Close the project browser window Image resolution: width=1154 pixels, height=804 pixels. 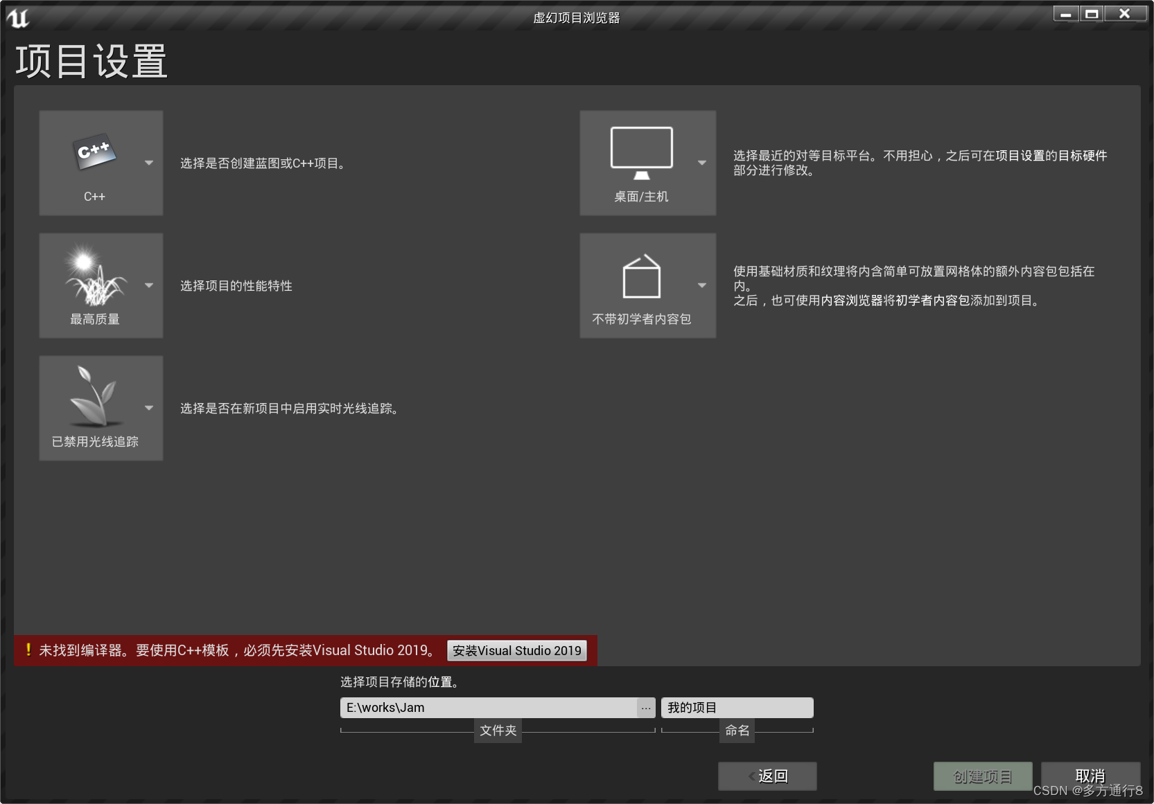1125,14
